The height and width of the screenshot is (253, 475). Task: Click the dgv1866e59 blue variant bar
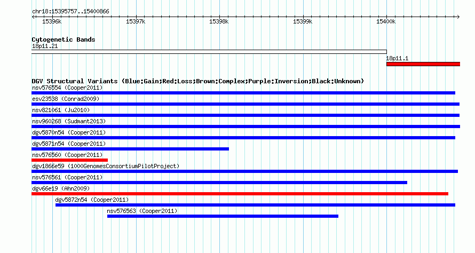click(x=245, y=171)
